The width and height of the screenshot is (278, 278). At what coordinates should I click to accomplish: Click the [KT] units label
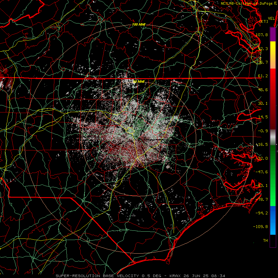click(x=264, y=21)
